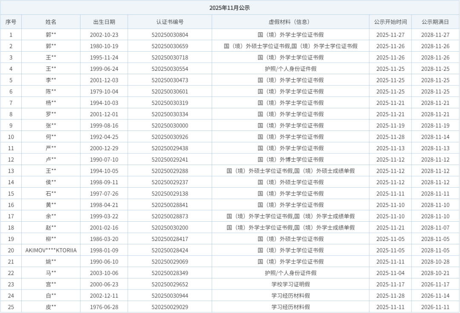460x313 pixels.
Task: Select expiry date 2028-10-28
Action: tap(435, 261)
